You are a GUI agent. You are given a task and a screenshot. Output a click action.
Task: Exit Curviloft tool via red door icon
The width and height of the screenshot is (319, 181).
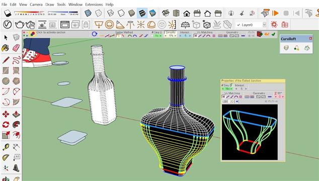click(260, 34)
